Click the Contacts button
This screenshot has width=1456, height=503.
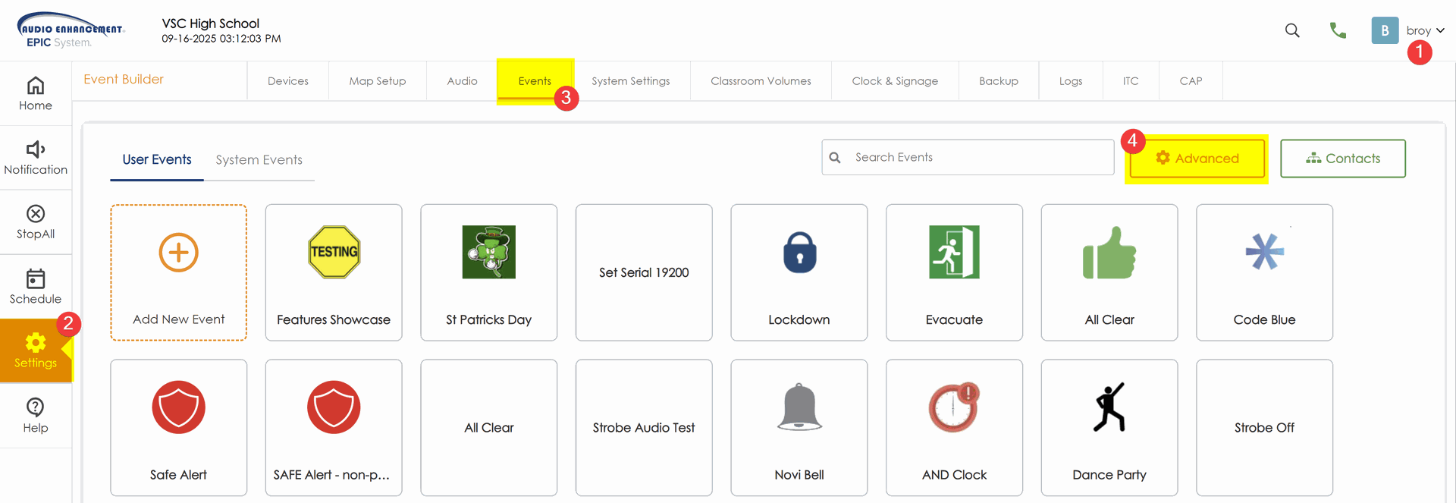click(1342, 159)
